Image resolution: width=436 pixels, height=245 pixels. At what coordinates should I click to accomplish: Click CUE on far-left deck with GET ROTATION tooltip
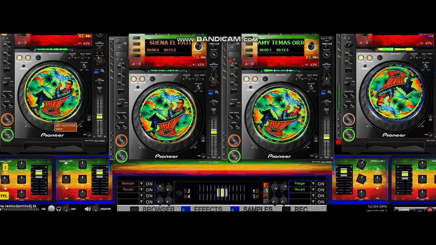point(7,119)
